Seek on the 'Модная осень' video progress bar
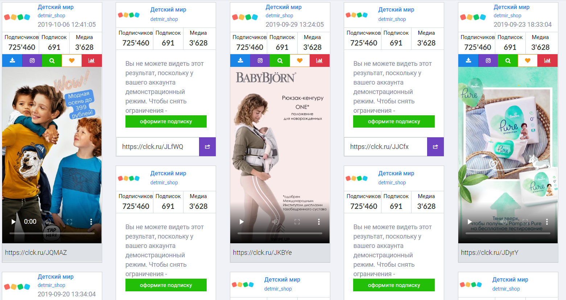Viewport: 566px width, 300px height. pos(52,233)
